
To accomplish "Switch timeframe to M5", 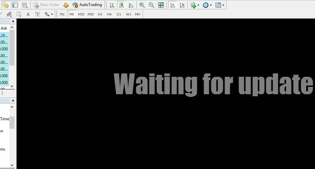I will (x=72, y=14).
